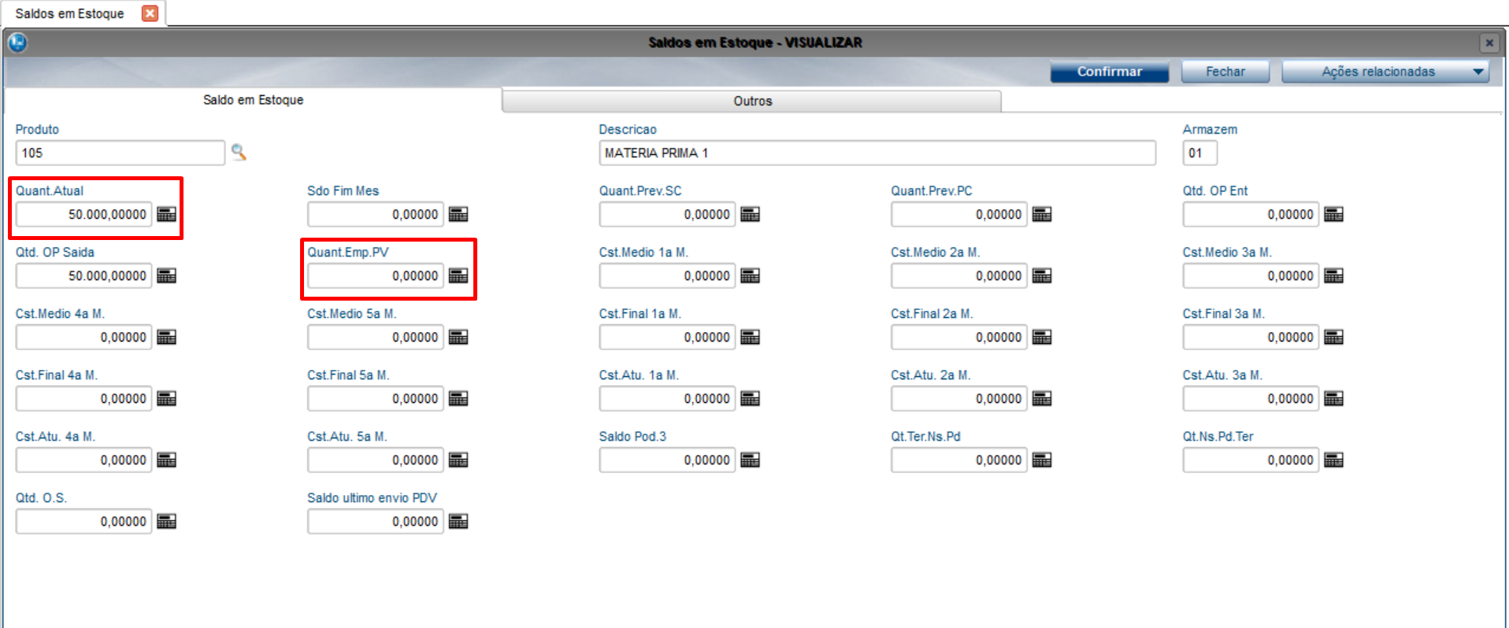Viewport: 1509px width, 628px height.
Task: Open calculator icon for Qtd. OP Saida
Action: 166,275
